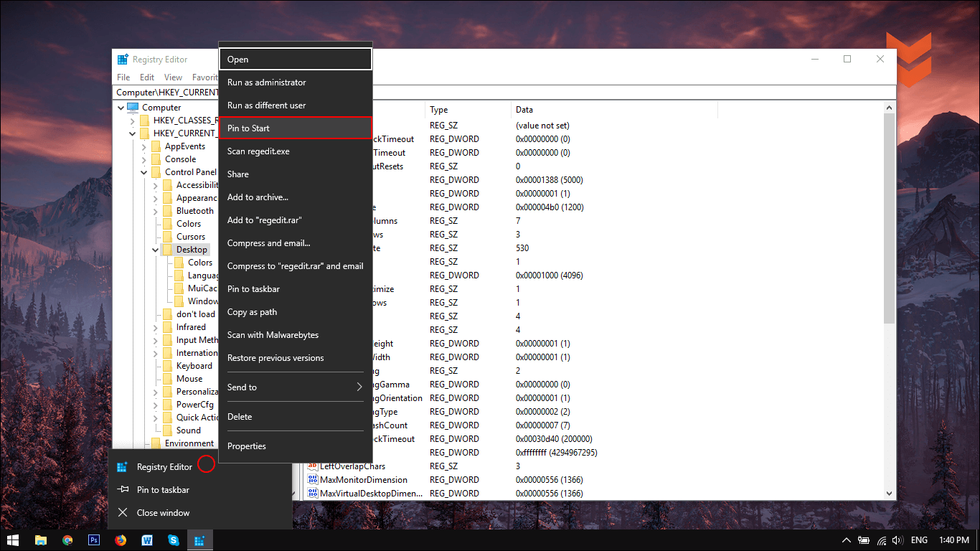This screenshot has width=980, height=551.
Task: Open the battery status icon
Action: [x=864, y=540]
